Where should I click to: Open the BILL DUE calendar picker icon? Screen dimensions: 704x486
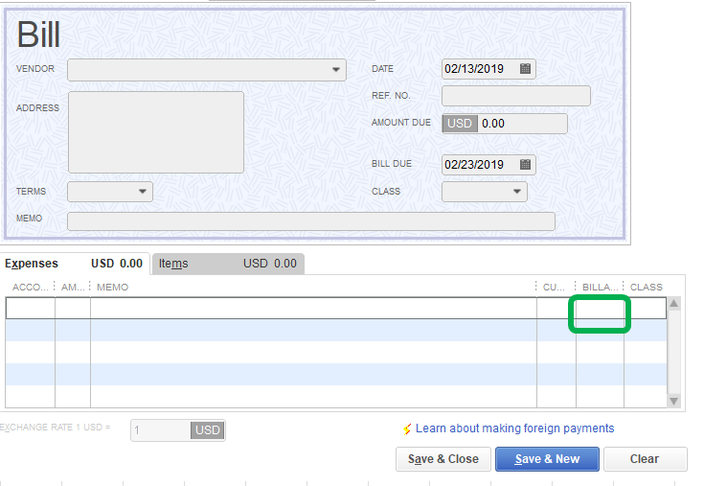[525, 164]
